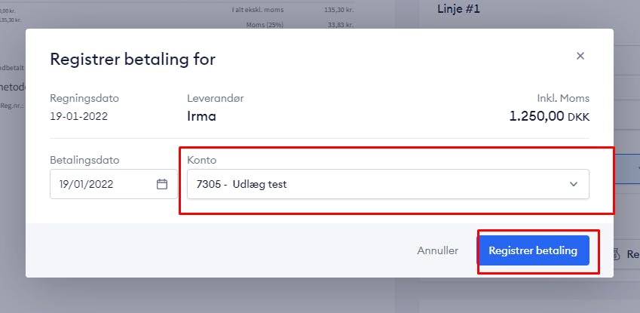Click the 135,30 kr. total in background

[339, 9]
